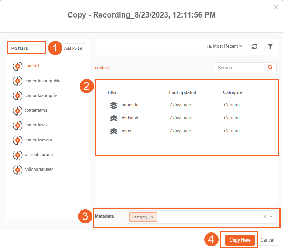This screenshot has width=283, height=250.
Task: Click the contentaws portal logo icon
Action: click(x=17, y=125)
